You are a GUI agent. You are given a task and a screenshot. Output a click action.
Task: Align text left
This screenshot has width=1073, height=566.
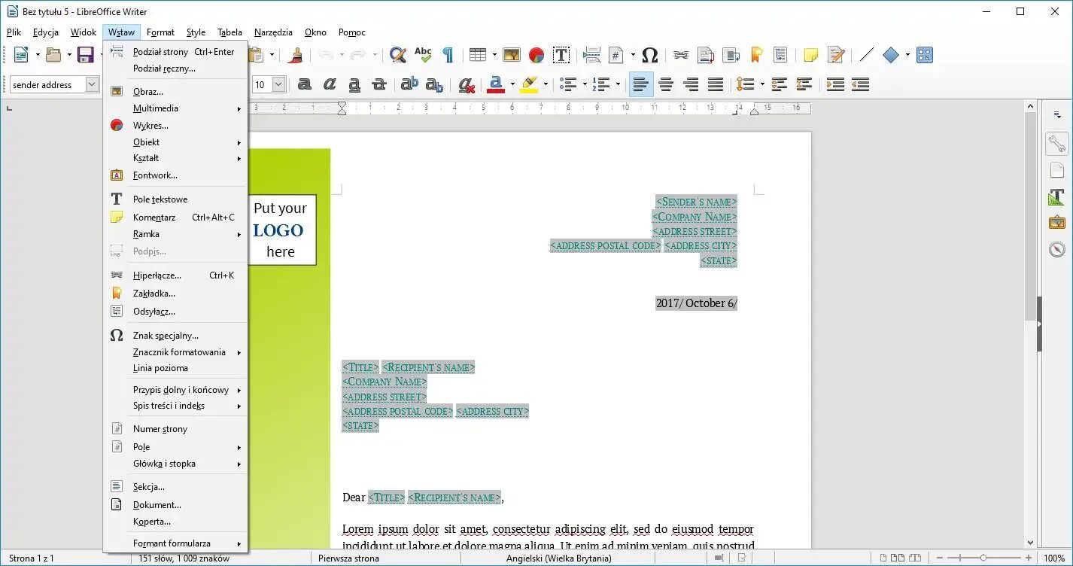point(641,84)
